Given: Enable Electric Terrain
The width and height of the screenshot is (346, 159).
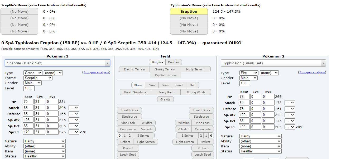Looking at the screenshot, I should pos(134,69).
